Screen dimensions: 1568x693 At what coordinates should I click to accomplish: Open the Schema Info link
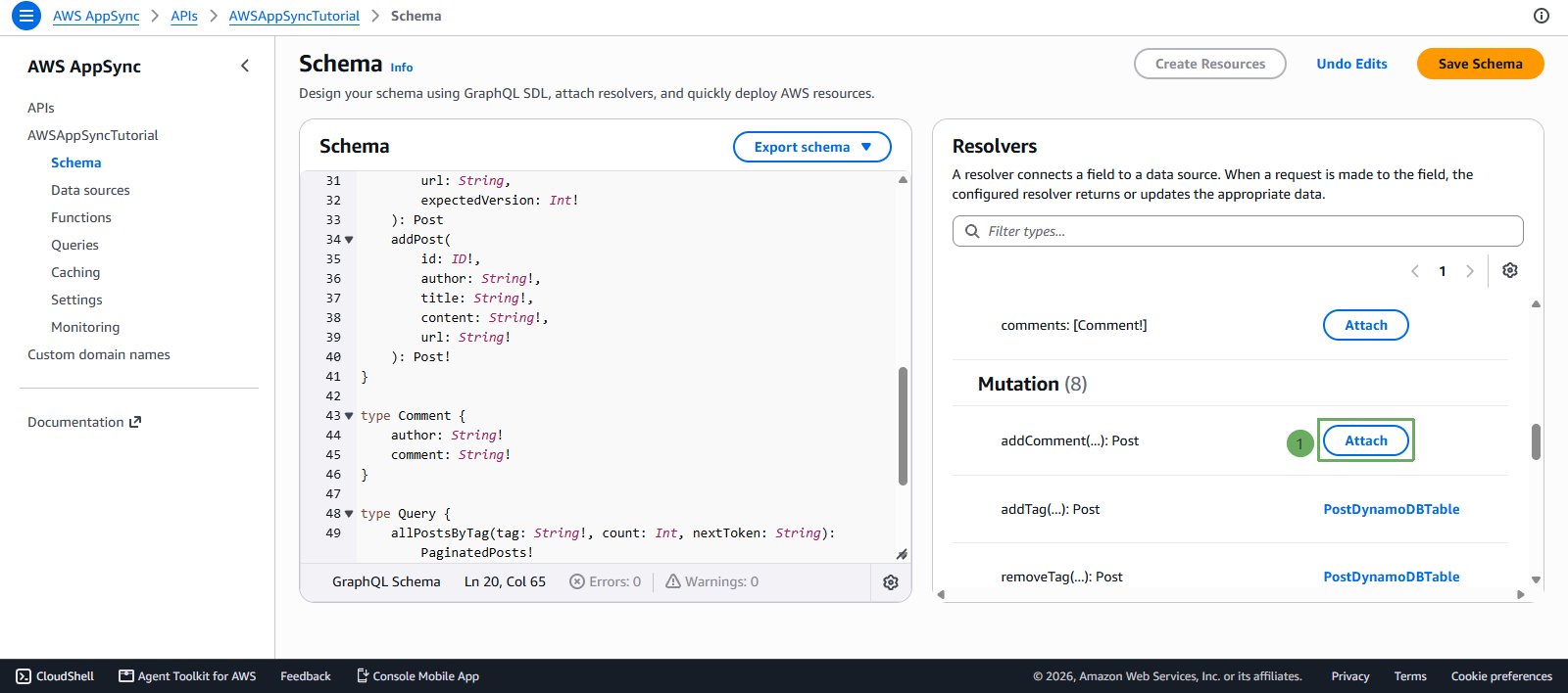pos(402,68)
